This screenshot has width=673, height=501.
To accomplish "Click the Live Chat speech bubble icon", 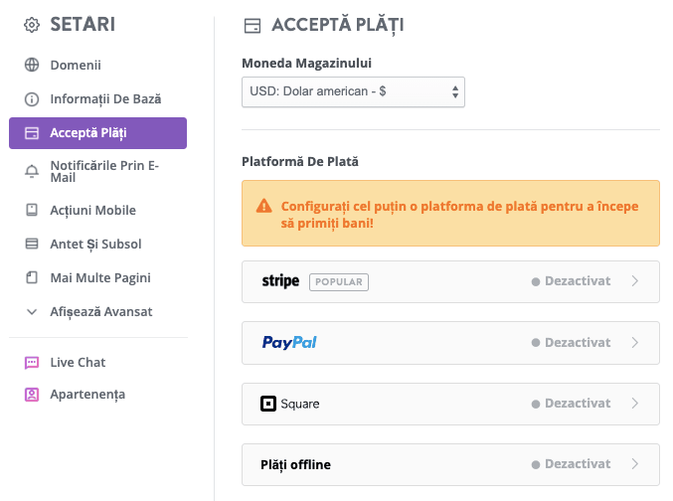I will point(32,363).
